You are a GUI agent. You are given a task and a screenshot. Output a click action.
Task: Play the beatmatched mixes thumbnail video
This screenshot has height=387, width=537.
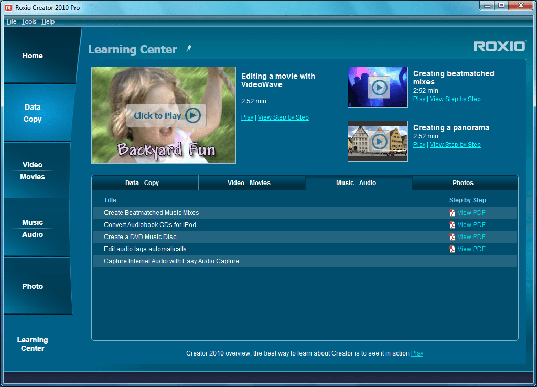379,88
